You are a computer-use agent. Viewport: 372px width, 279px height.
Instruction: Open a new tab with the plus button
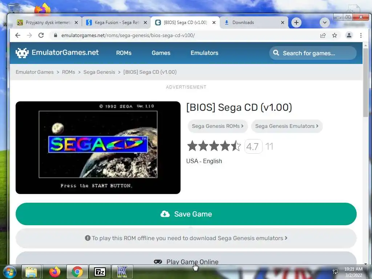click(x=296, y=23)
